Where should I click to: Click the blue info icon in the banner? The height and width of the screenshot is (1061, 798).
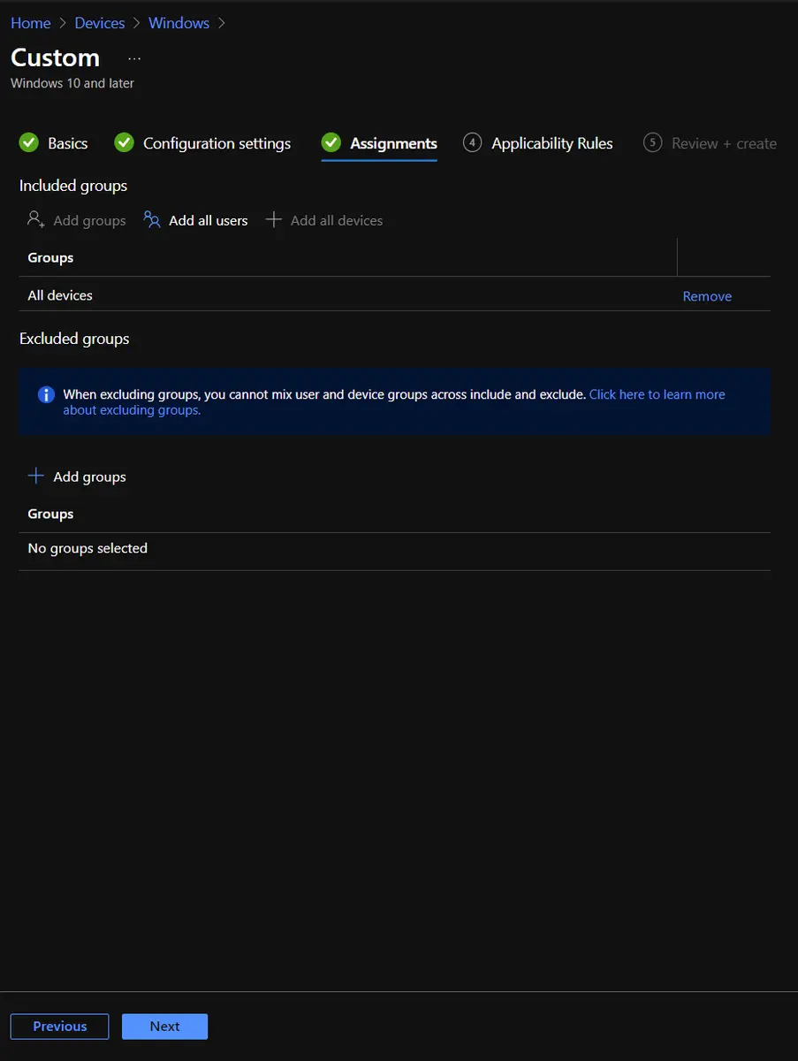pos(46,394)
